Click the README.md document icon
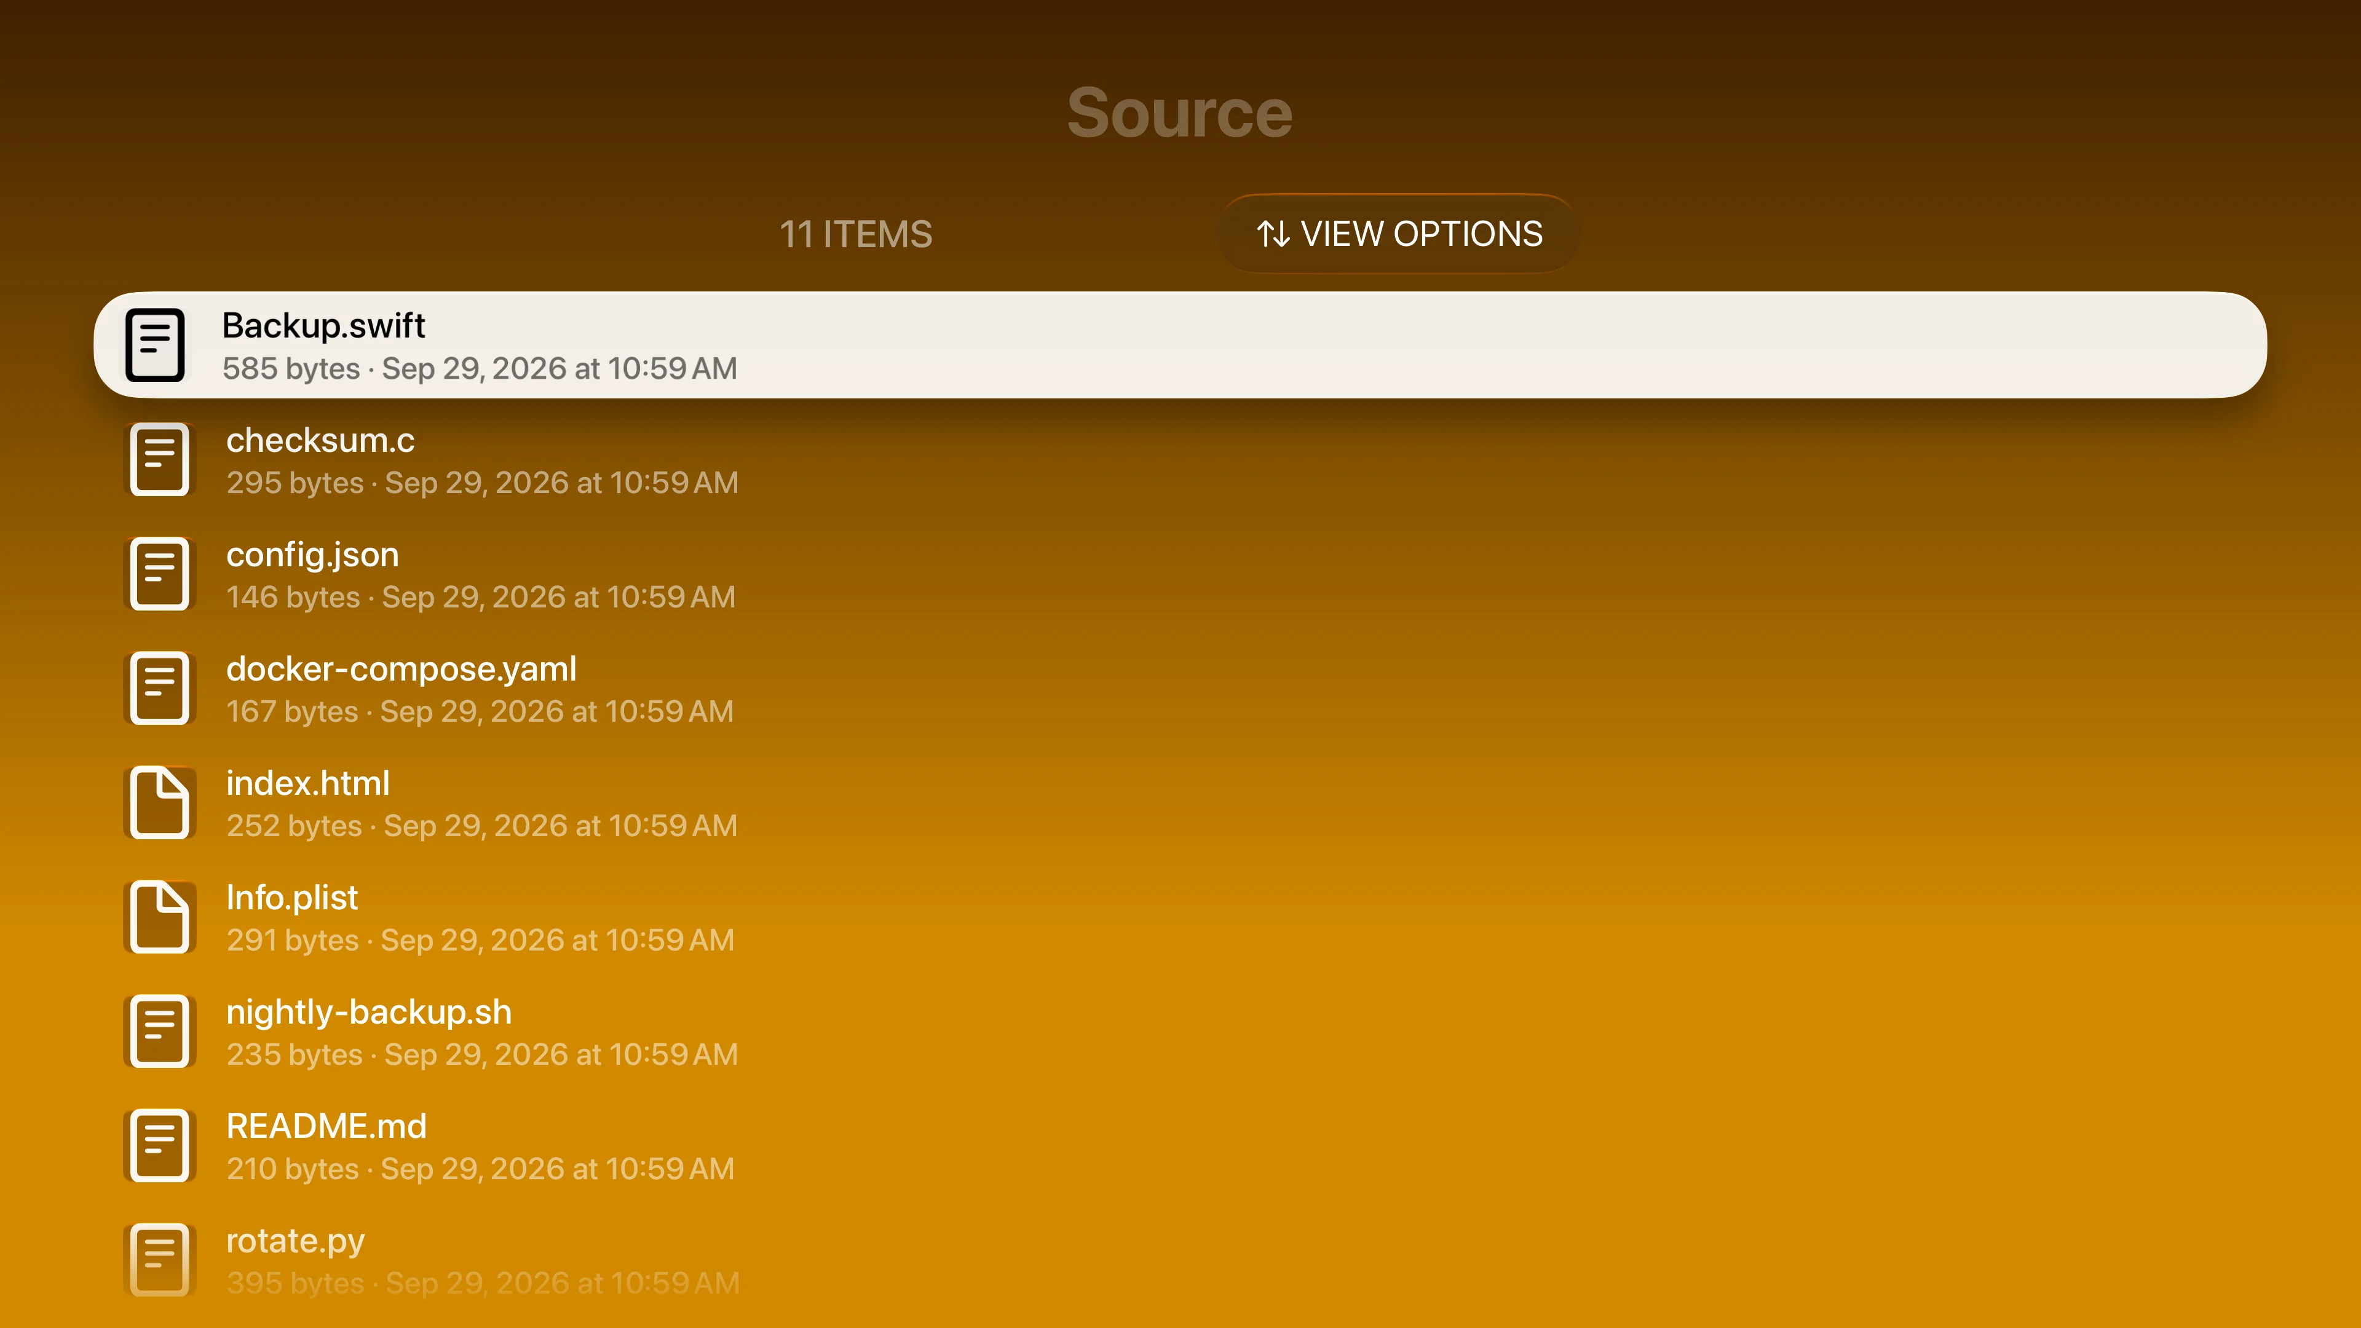Viewport: 2361px width, 1328px height. click(x=159, y=1147)
